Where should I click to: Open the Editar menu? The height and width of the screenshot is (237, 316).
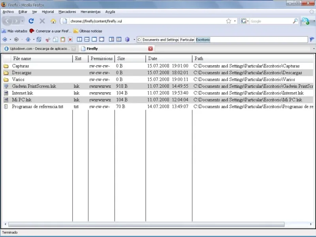click(x=23, y=12)
